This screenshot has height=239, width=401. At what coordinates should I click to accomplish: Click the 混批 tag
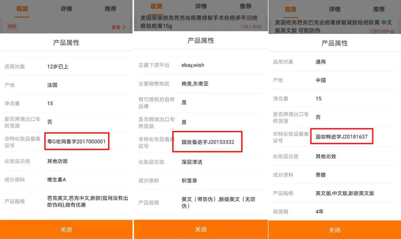(13, 27)
